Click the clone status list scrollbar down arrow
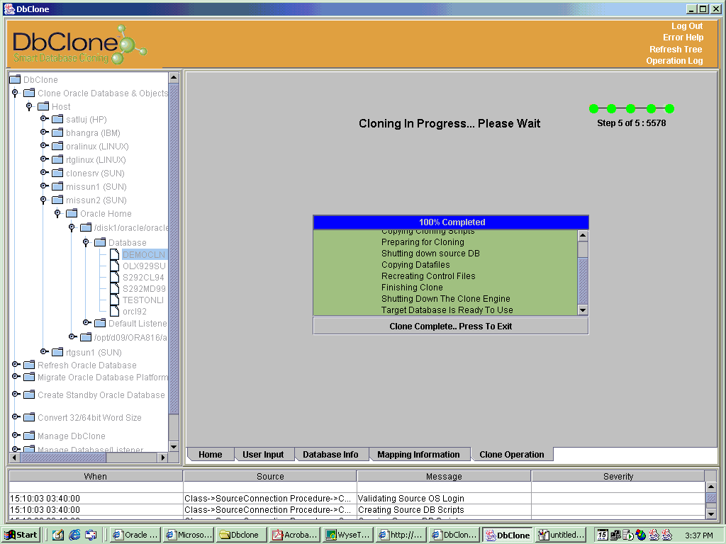This screenshot has height=544, width=726. pyautogui.click(x=583, y=310)
